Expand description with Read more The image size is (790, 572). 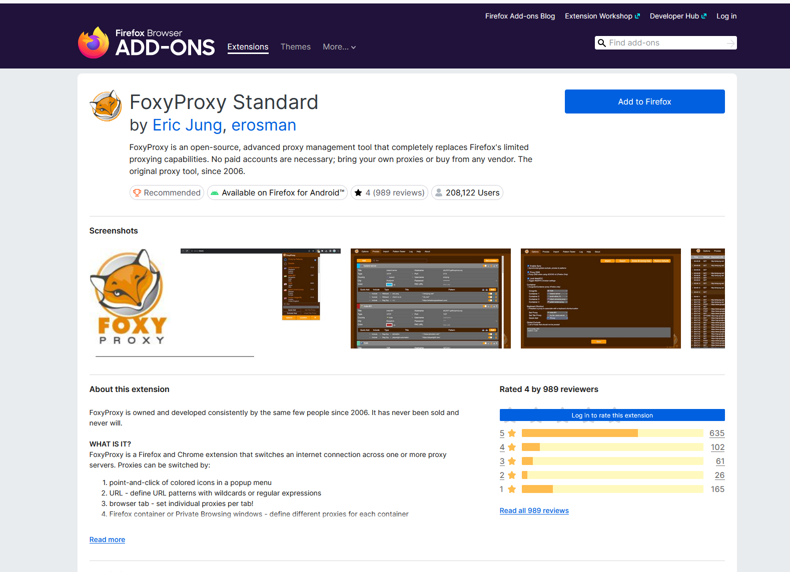pyautogui.click(x=107, y=539)
